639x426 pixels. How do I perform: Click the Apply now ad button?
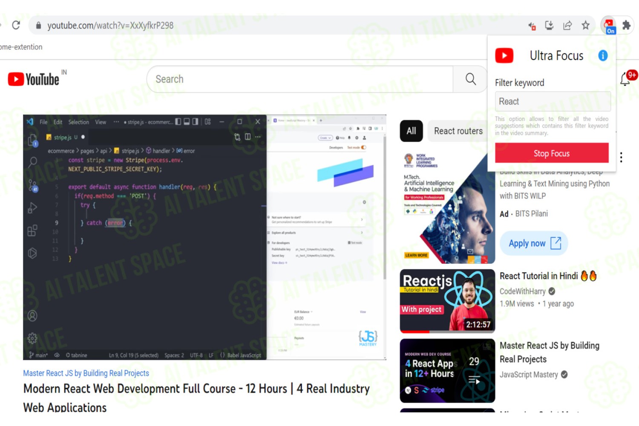pyautogui.click(x=534, y=243)
